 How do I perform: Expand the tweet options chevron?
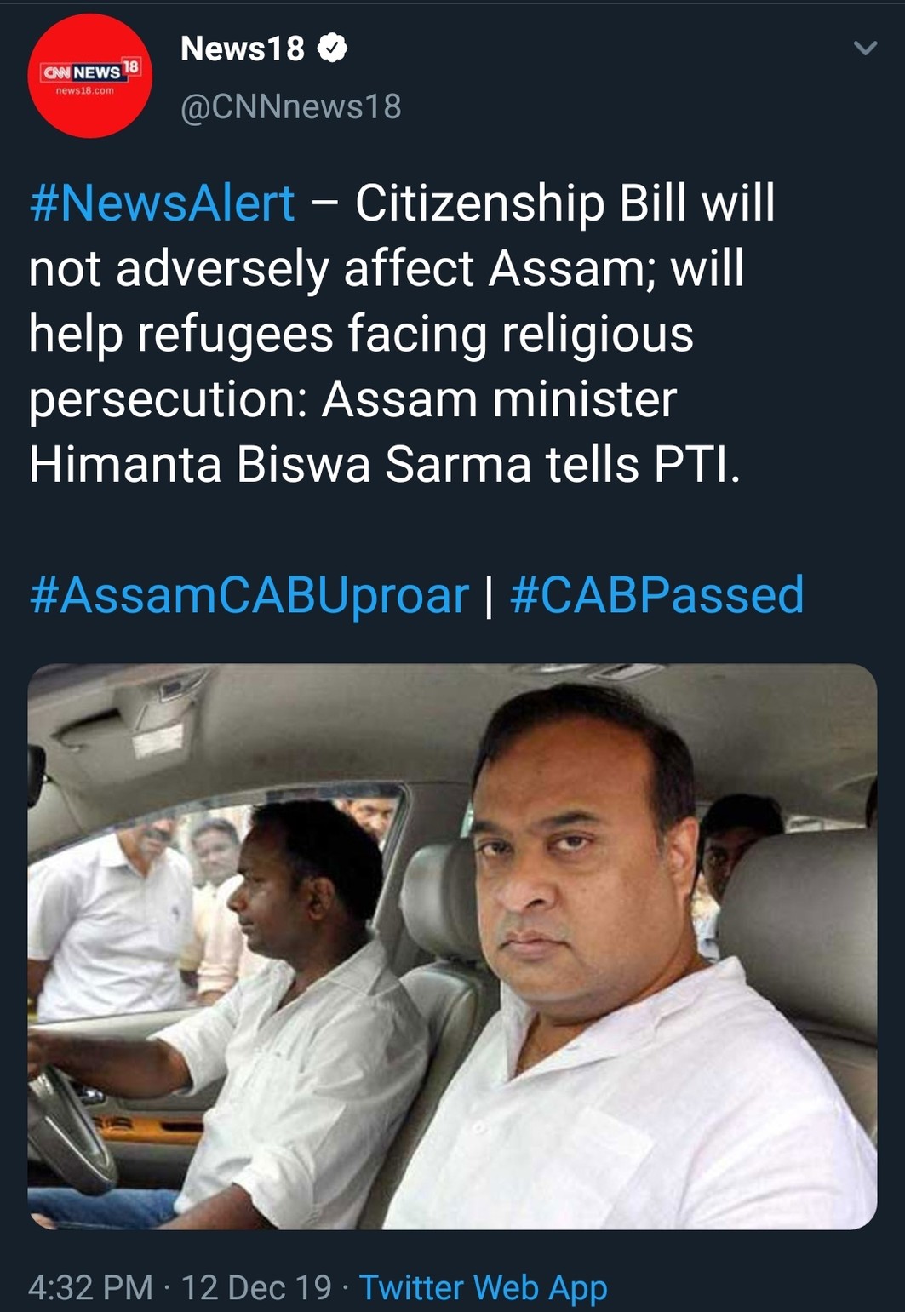(865, 49)
